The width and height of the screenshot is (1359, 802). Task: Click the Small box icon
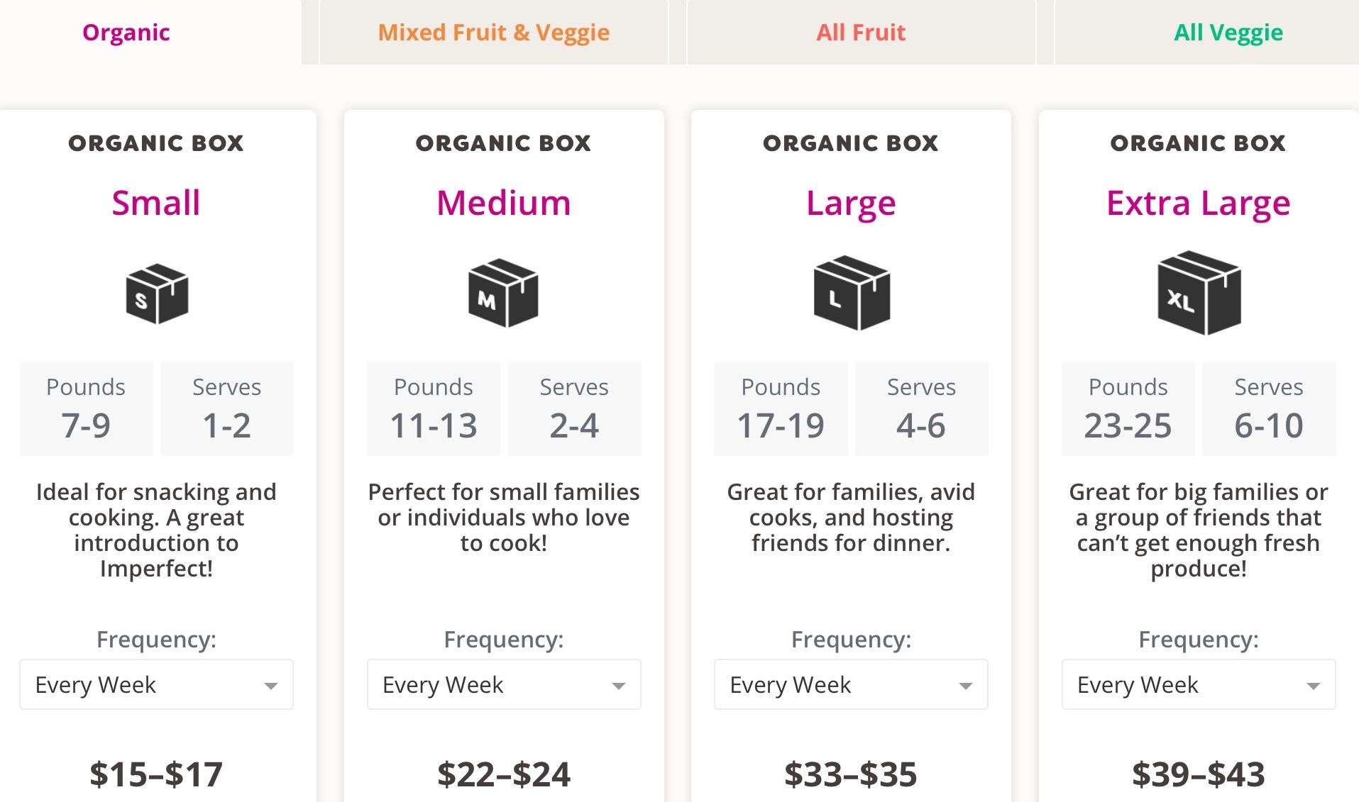coord(157,294)
